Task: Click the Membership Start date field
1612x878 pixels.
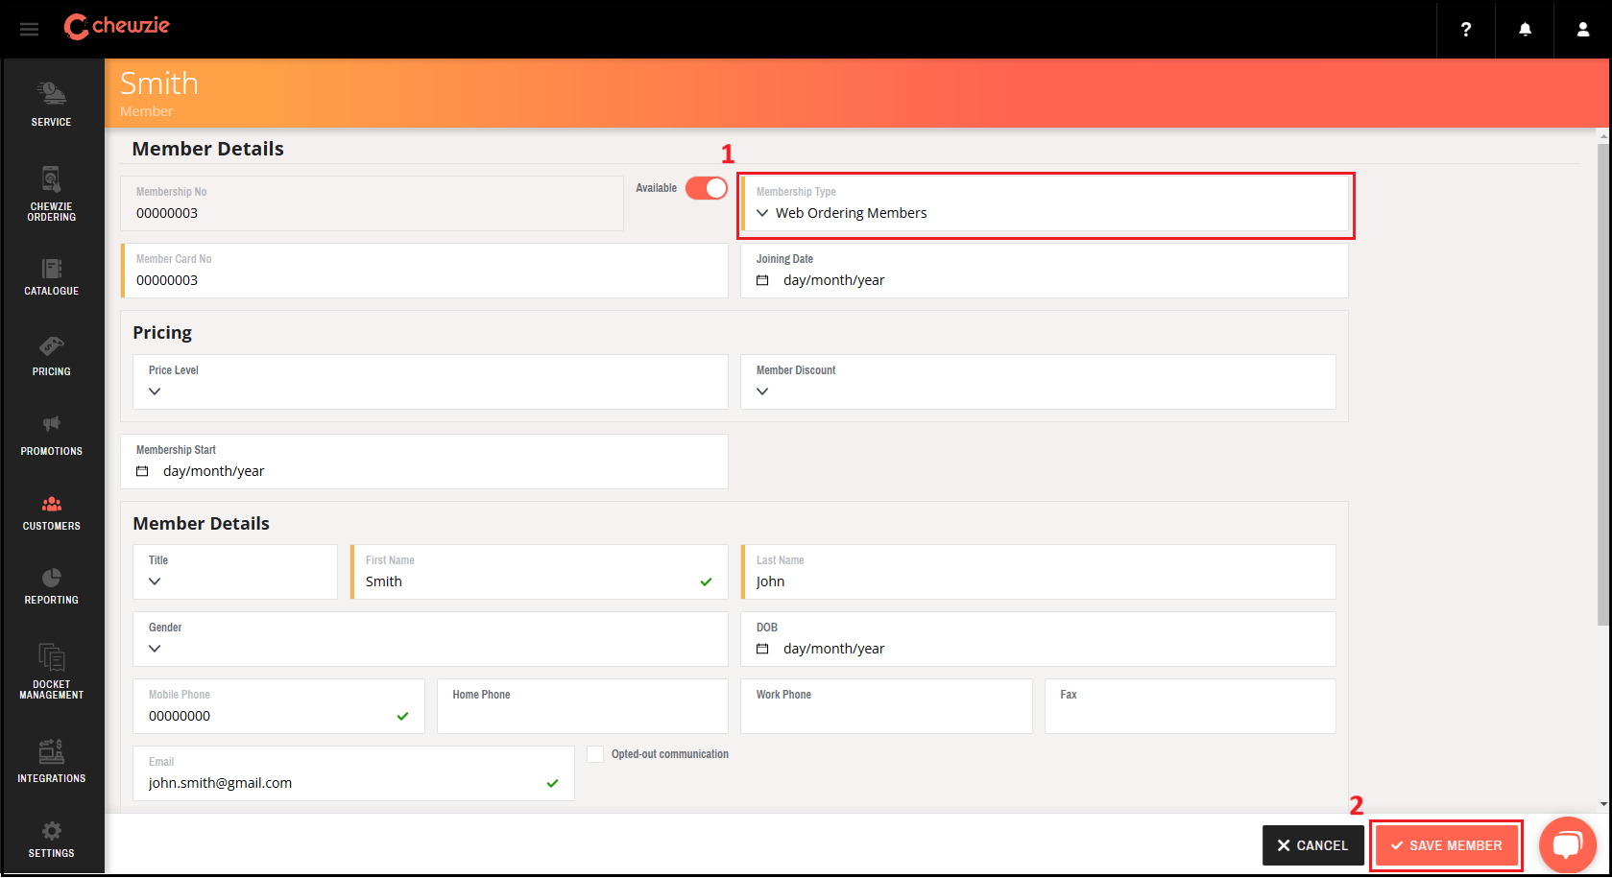Action: click(424, 462)
